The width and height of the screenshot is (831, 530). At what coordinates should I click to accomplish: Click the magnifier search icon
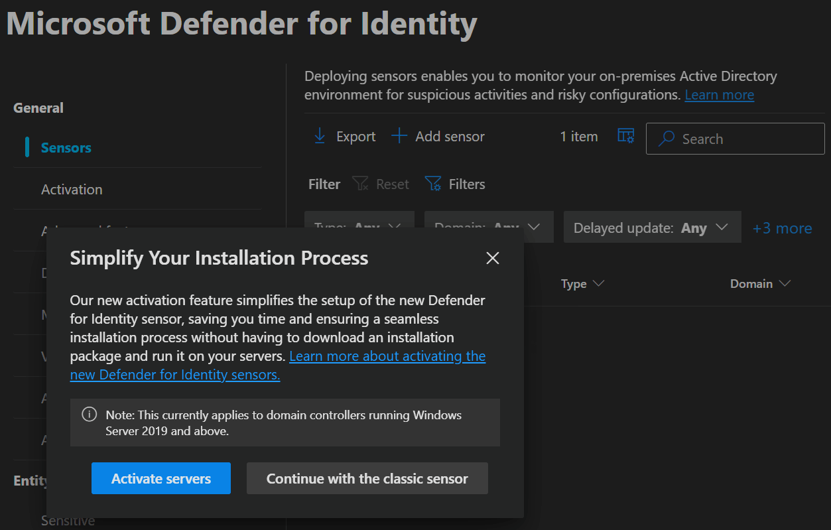click(x=666, y=139)
